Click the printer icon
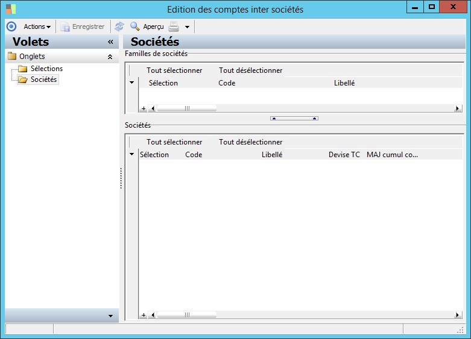Image resolution: width=471 pixels, height=339 pixels. coord(174,26)
